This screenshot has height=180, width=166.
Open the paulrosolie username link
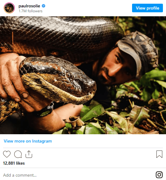pos(29,6)
